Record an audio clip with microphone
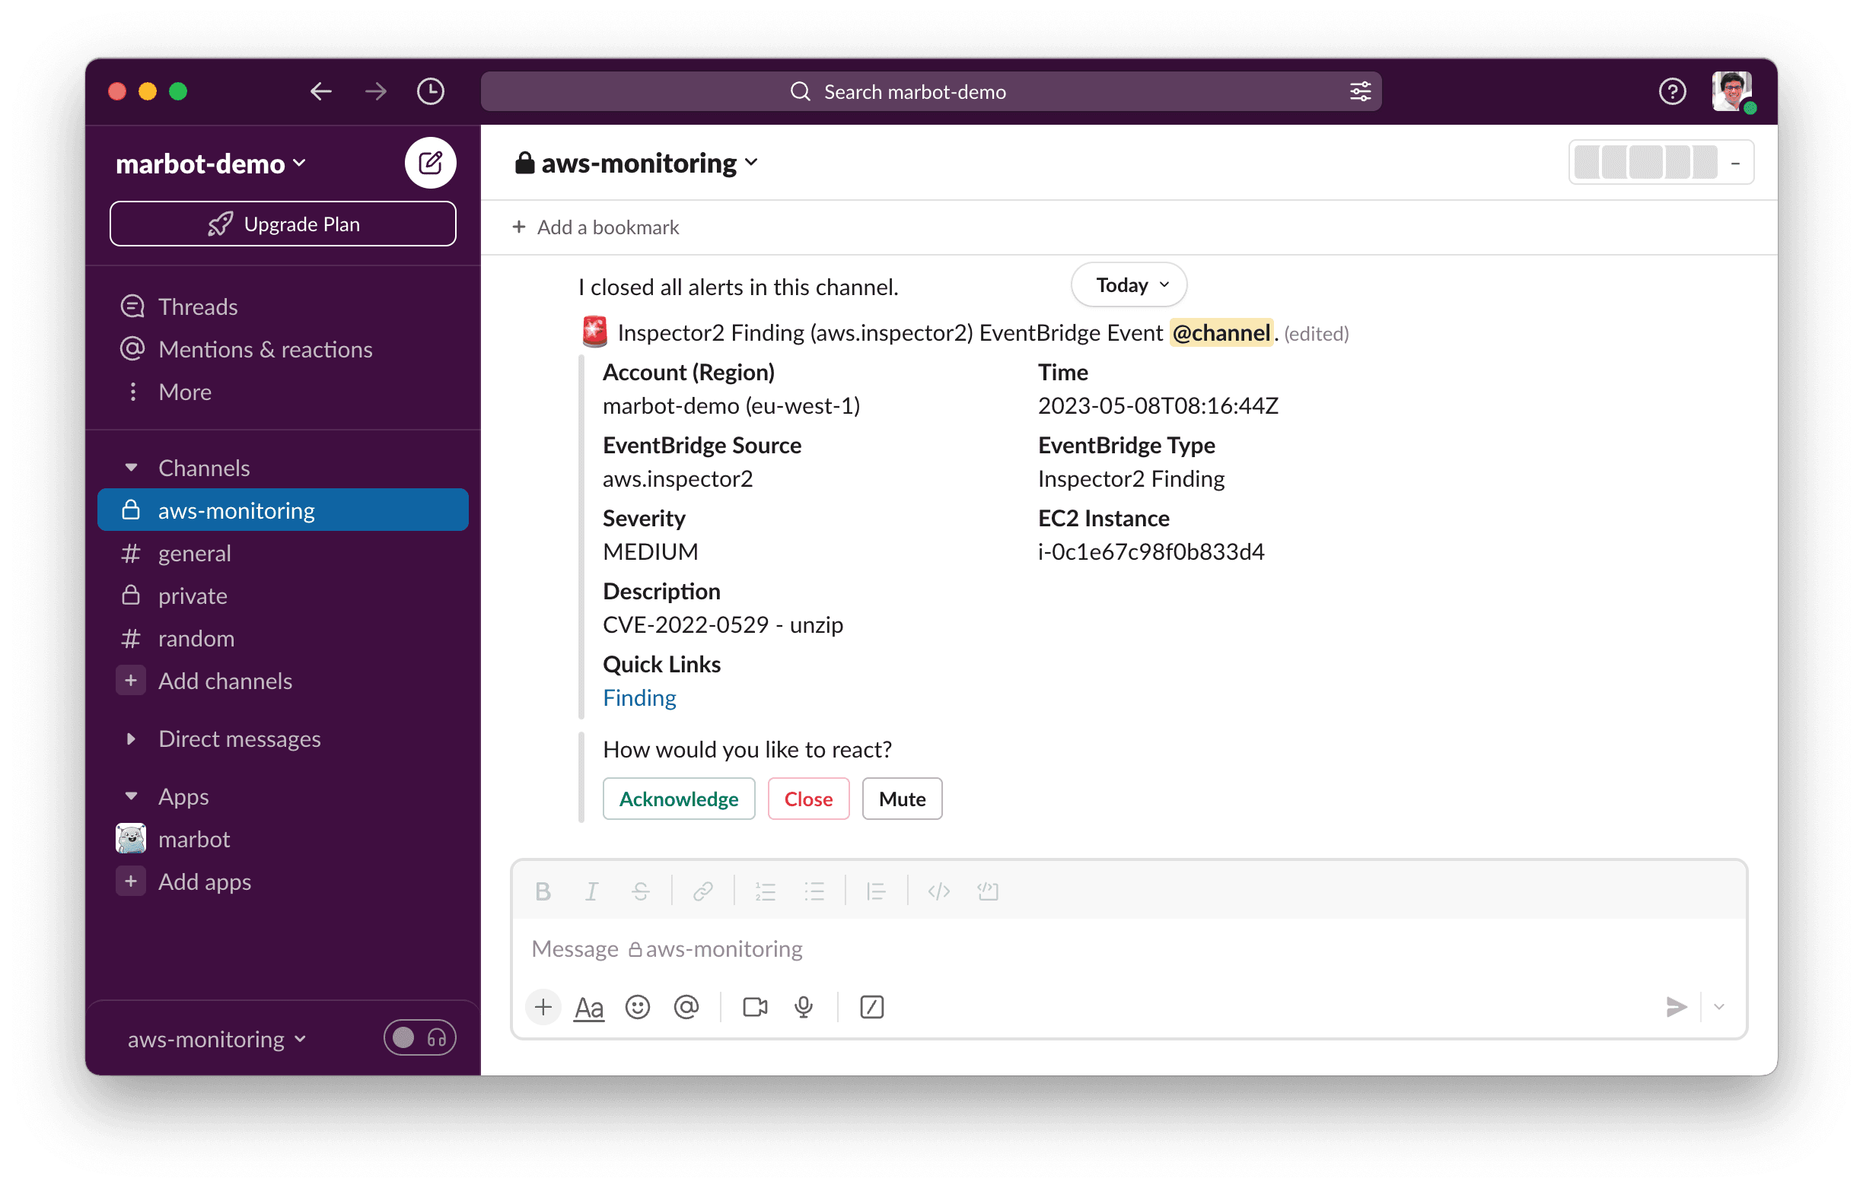1863x1188 pixels. tap(804, 1006)
